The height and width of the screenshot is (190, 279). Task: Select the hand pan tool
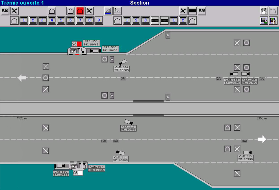tap(264, 11)
